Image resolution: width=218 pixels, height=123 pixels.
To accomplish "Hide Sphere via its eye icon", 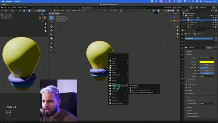I will pyautogui.click(x=213, y=25).
